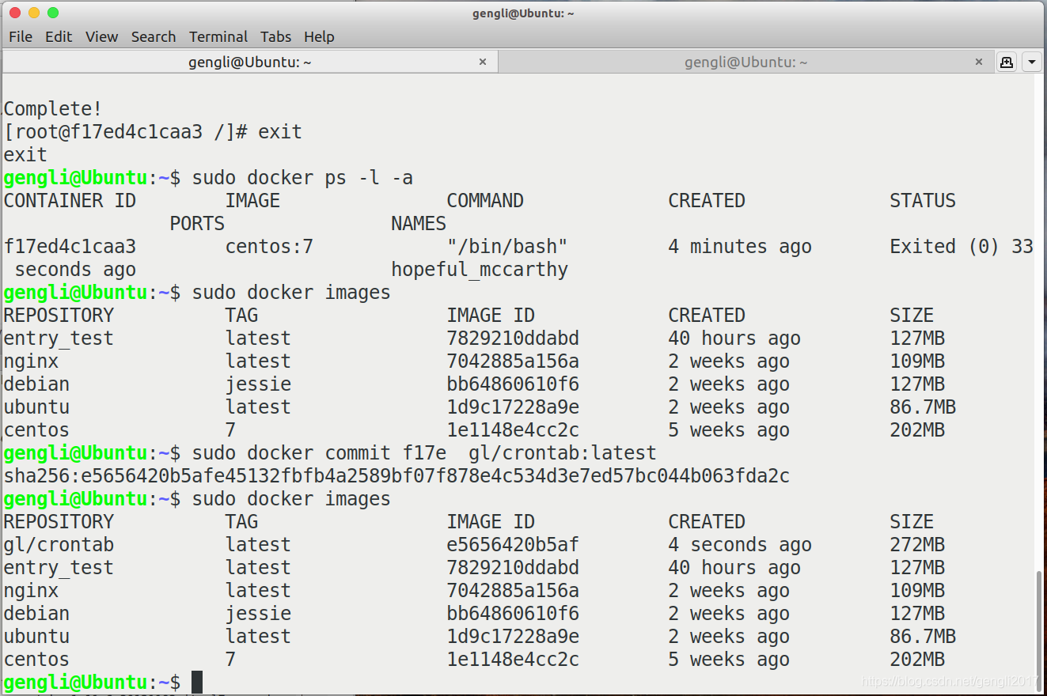Image resolution: width=1047 pixels, height=696 pixels.
Task: Click the 272MB size value
Action: click(x=917, y=545)
